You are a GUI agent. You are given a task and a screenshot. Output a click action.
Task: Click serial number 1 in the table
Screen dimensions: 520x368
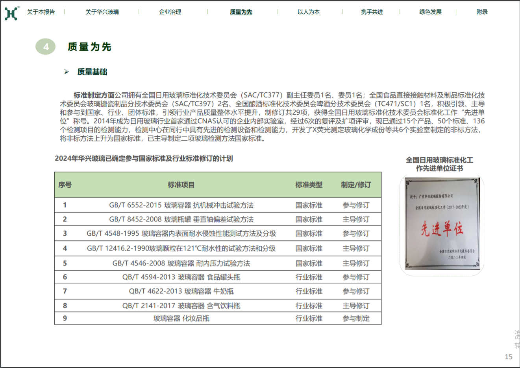[65, 205]
